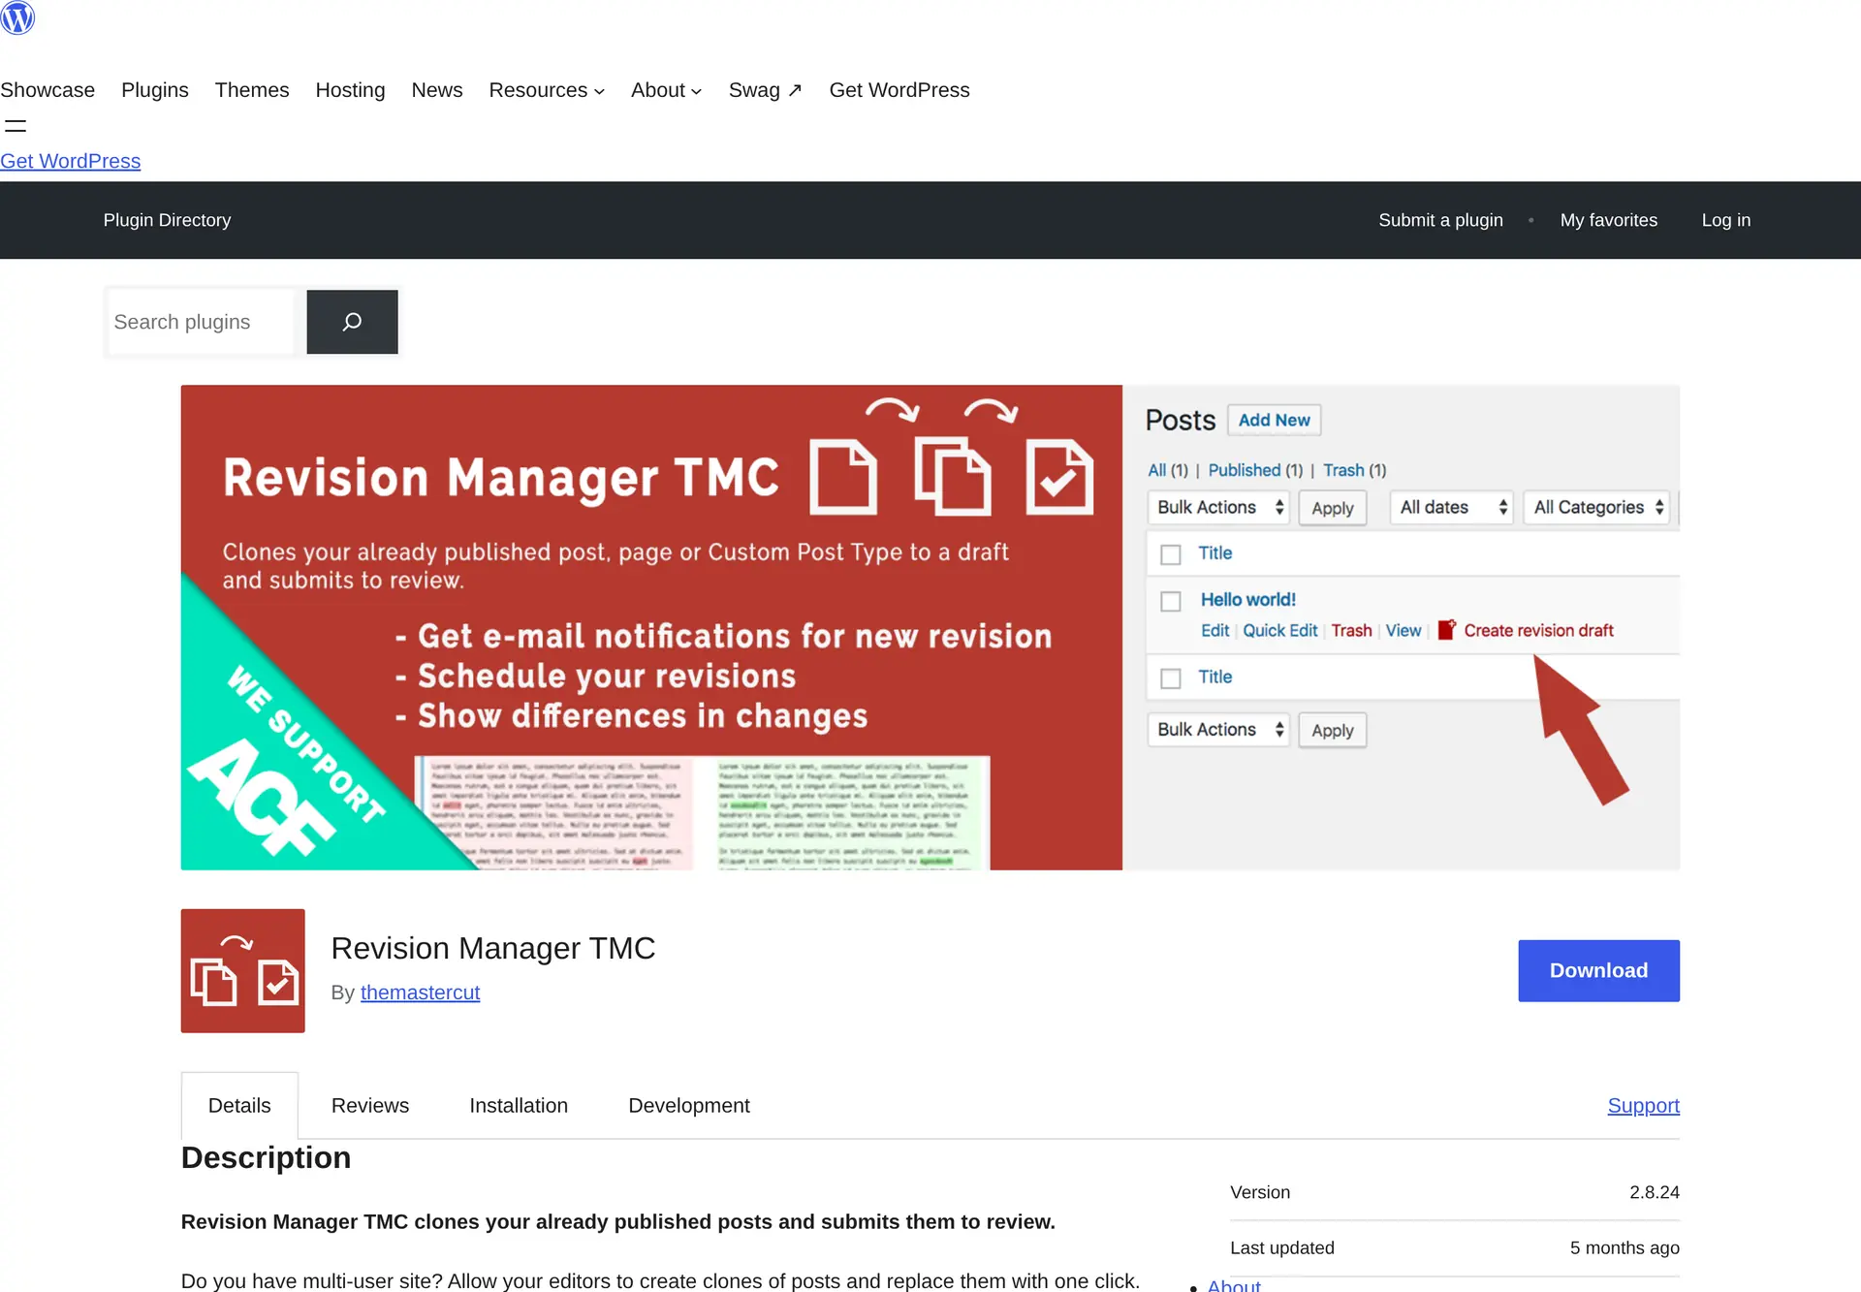Click the WordPress logo icon
The width and height of the screenshot is (1861, 1292).
(17, 17)
